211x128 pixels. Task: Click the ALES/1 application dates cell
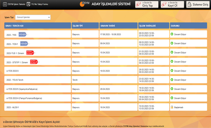click(x=154, y=107)
